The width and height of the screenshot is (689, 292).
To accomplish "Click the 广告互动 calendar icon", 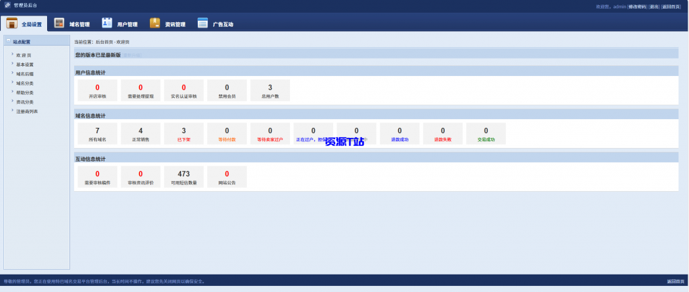I will coord(203,23).
